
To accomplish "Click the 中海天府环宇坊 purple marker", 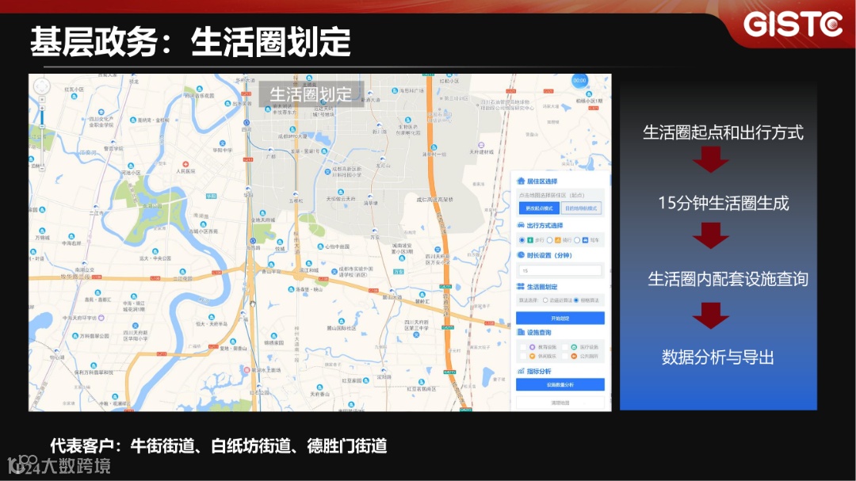I will [x=101, y=317].
